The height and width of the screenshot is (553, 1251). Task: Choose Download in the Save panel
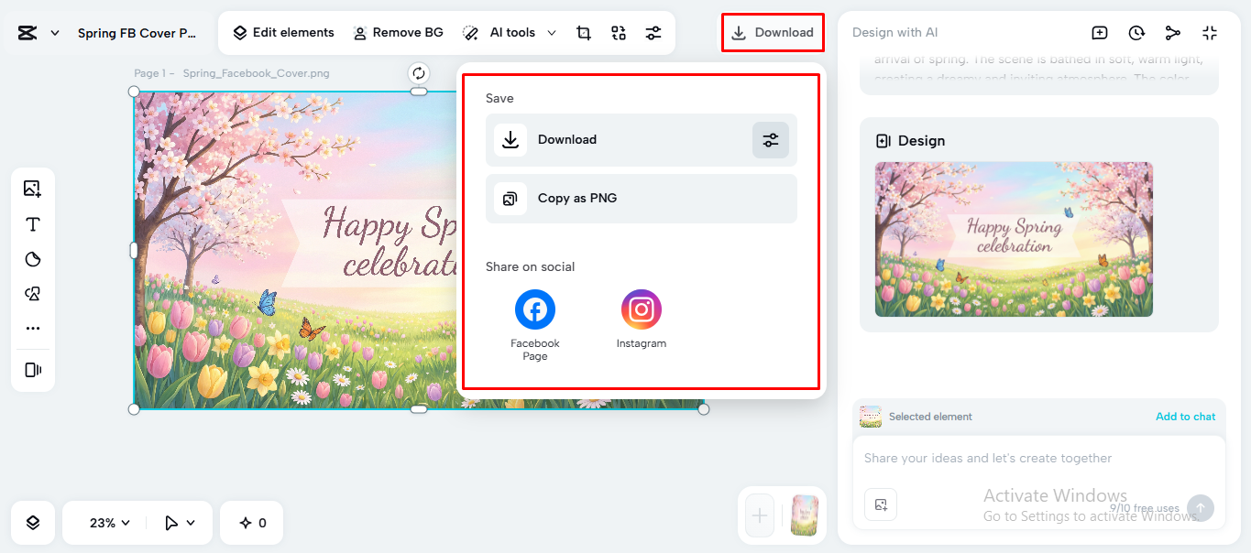tap(641, 140)
